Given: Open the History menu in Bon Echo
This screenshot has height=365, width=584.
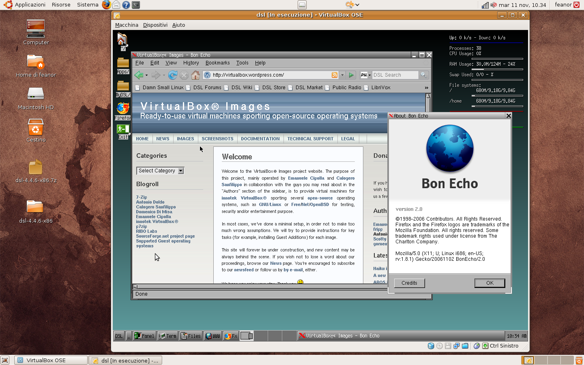Looking at the screenshot, I should pyautogui.click(x=191, y=63).
